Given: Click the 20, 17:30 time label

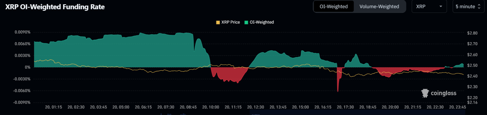Looking at the screenshot, I should (345, 107).
